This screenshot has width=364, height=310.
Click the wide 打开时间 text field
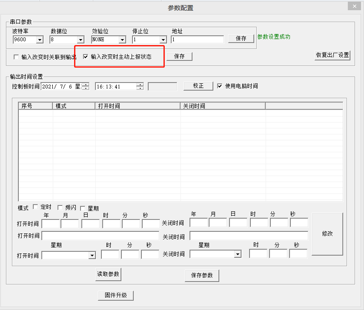tap(100, 236)
